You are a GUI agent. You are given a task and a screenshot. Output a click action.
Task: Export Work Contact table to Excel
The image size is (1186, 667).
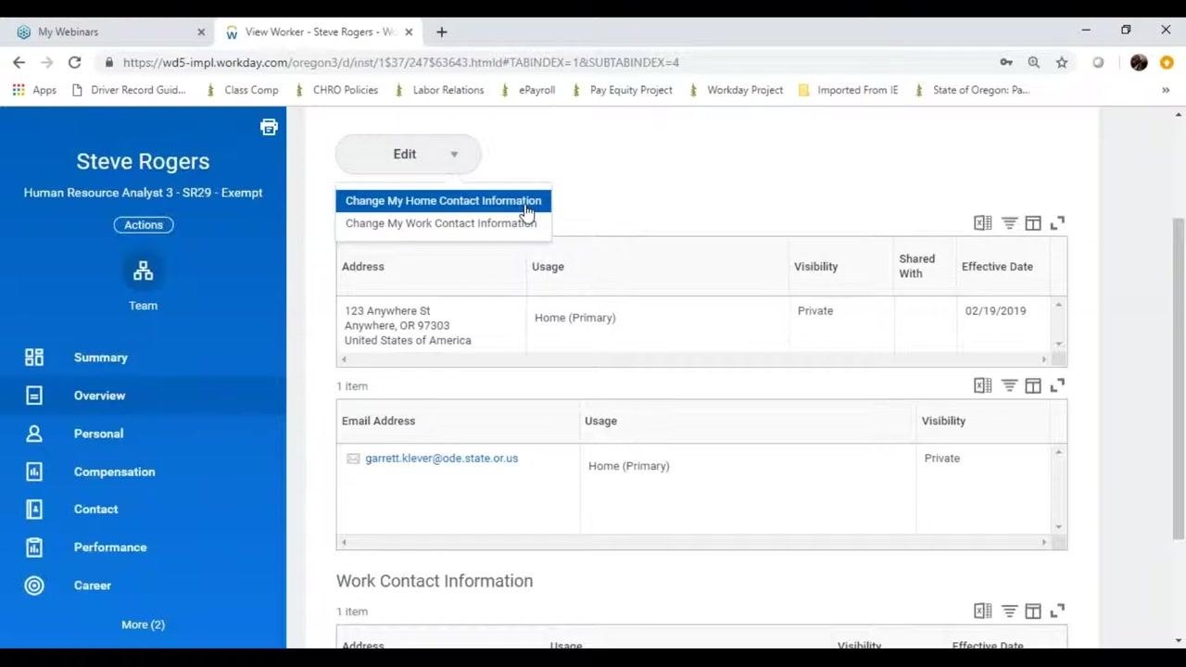coord(983,611)
